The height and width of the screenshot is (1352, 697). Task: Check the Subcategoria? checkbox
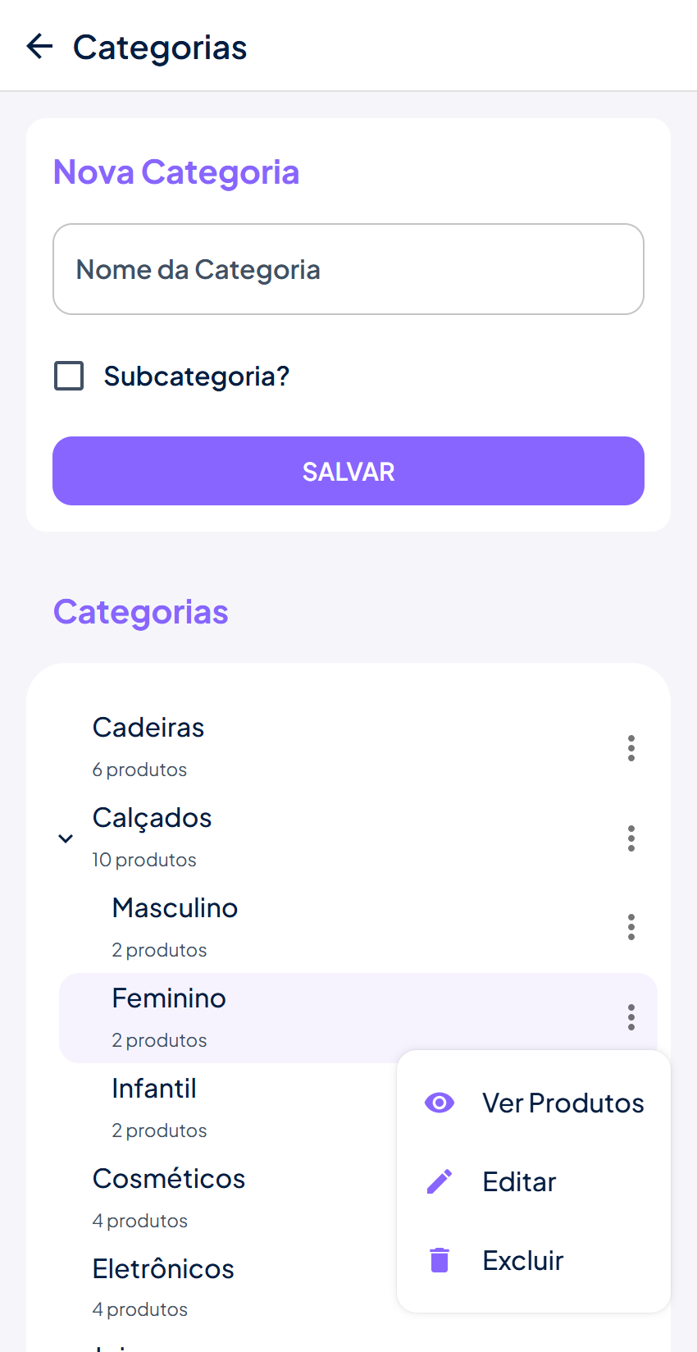click(69, 376)
